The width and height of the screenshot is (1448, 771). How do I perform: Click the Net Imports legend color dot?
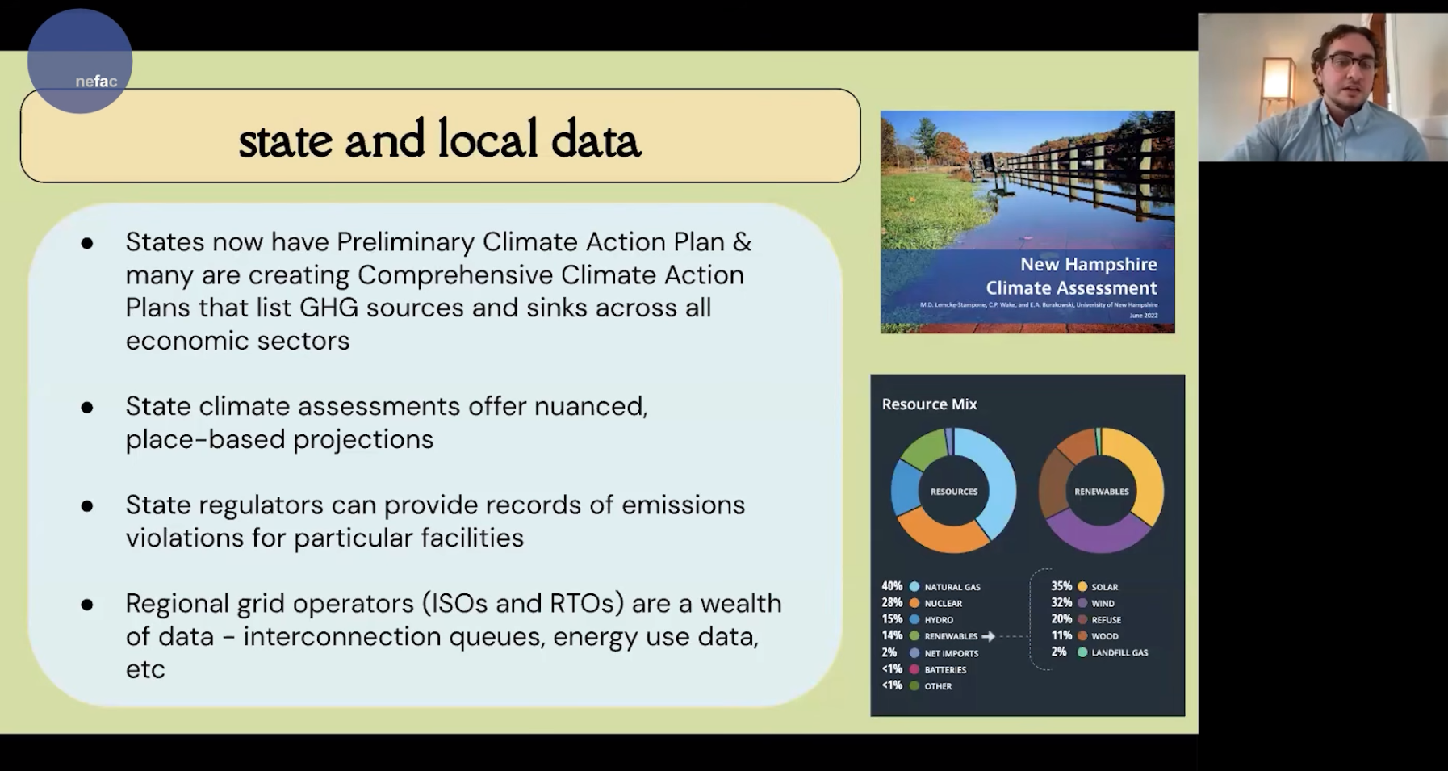[x=914, y=653]
